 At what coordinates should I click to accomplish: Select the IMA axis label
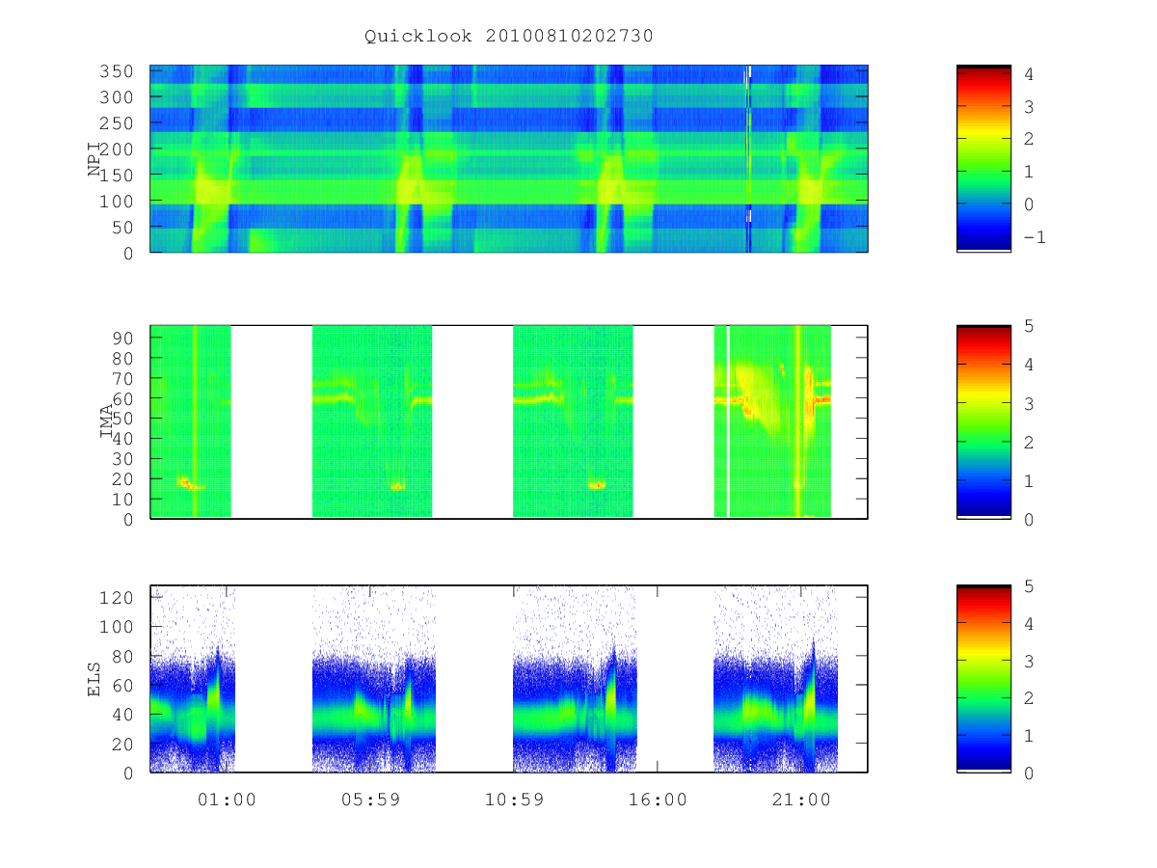(107, 422)
